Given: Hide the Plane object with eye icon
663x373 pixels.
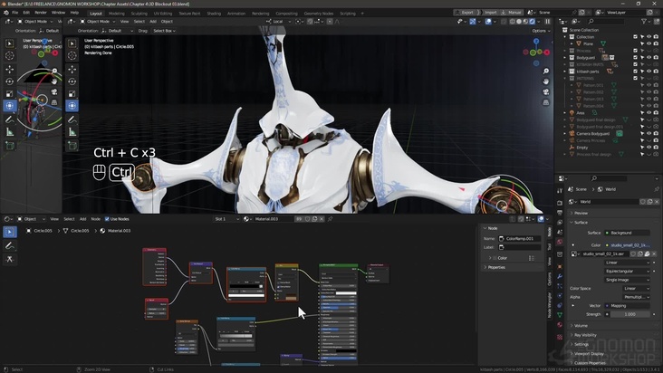Looking at the screenshot, I should (649, 43).
